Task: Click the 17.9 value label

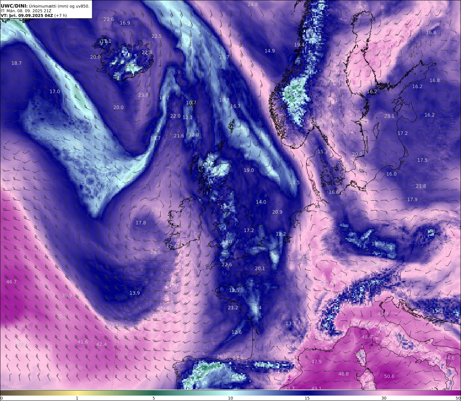Action: [x=412, y=199]
